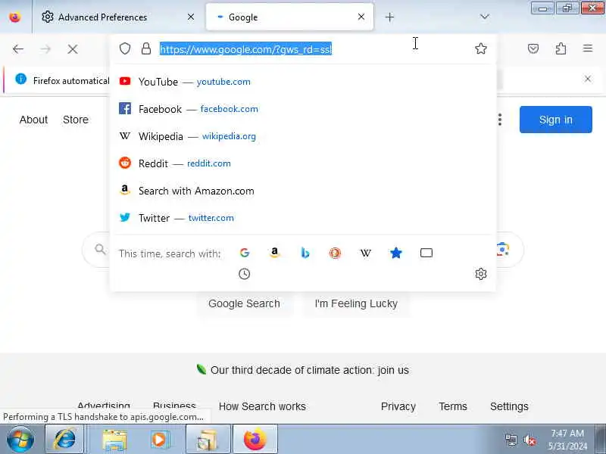Open Save to Pocket button
This screenshot has width=606, height=454.
point(533,48)
